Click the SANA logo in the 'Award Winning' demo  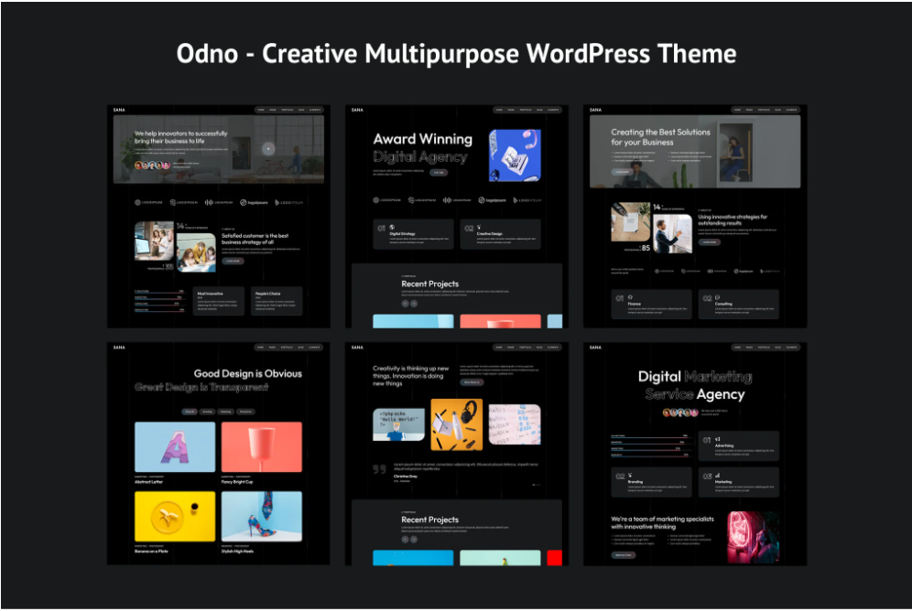point(357,110)
